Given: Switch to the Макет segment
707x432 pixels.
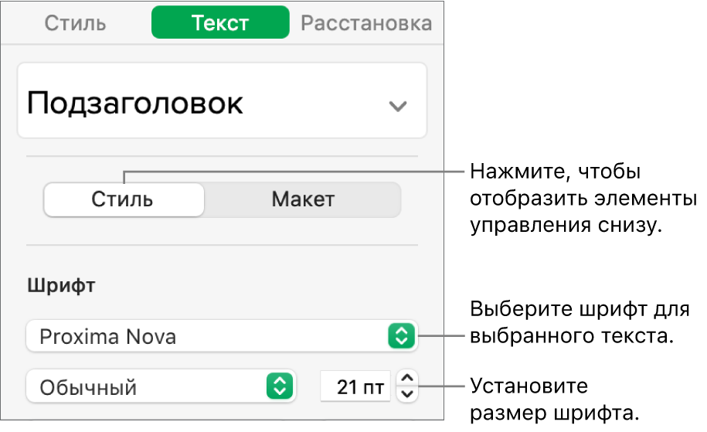Looking at the screenshot, I should 303,199.
